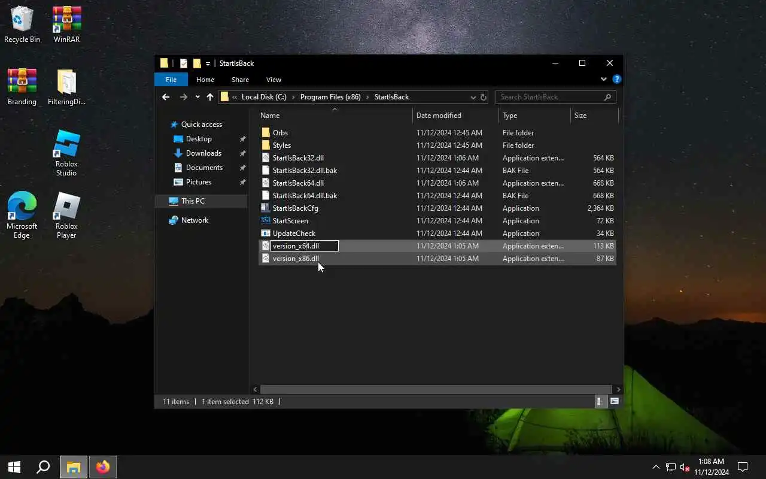
Task: Open the network tray icon
Action: pos(671,467)
